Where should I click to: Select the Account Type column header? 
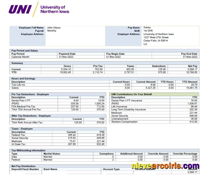[x=111, y=169]
